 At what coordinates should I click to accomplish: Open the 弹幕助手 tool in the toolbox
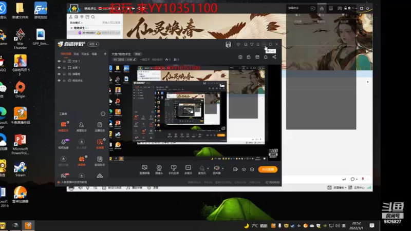click(x=63, y=126)
